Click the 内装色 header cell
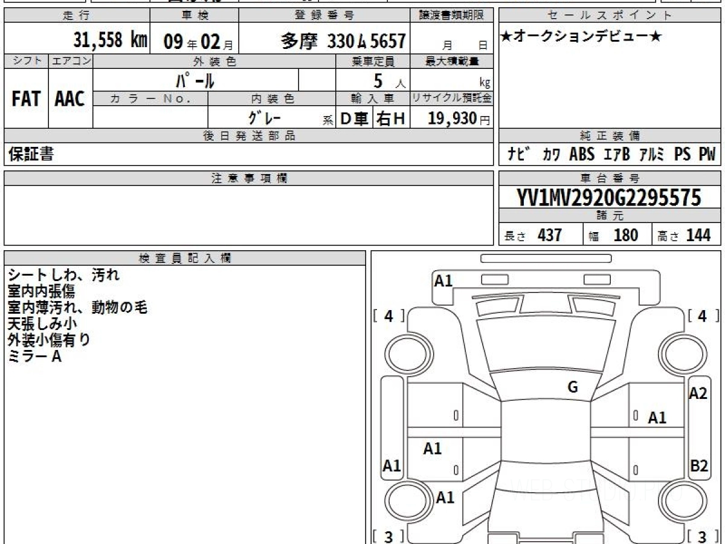 coord(272,99)
